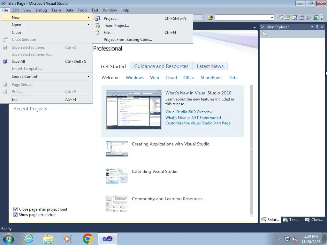Click the Start Page vertical scrollbar
This screenshot has width=327, height=245.
tap(251, 149)
